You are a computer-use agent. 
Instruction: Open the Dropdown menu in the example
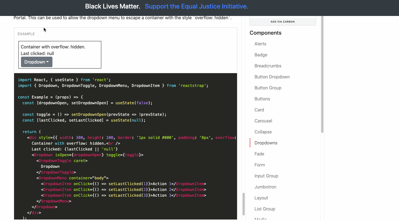pyautogui.click(x=35, y=62)
